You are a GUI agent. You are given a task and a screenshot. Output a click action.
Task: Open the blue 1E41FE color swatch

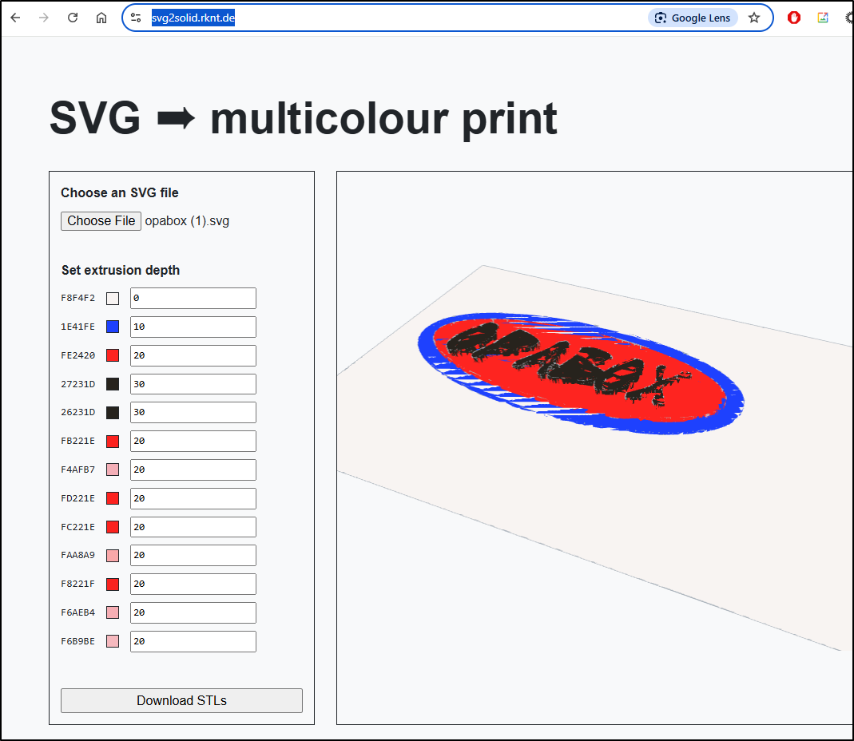pos(113,327)
